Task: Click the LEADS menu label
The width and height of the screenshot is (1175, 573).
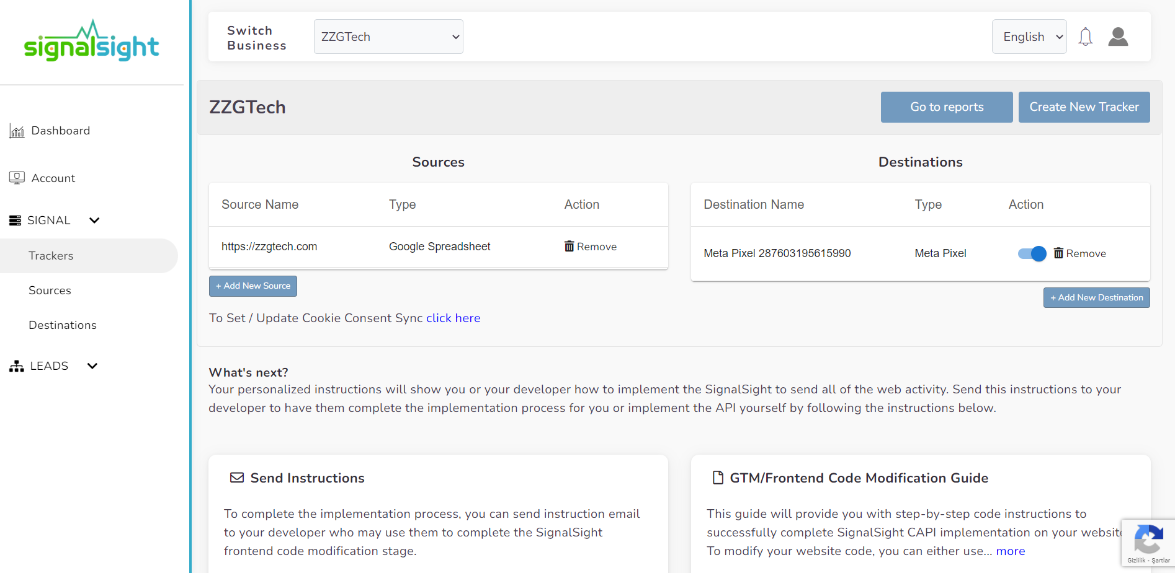Action: 49,365
